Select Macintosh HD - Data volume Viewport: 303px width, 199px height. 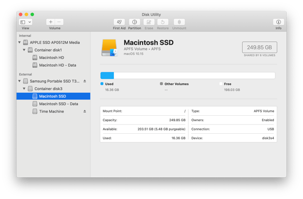click(53, 65)
